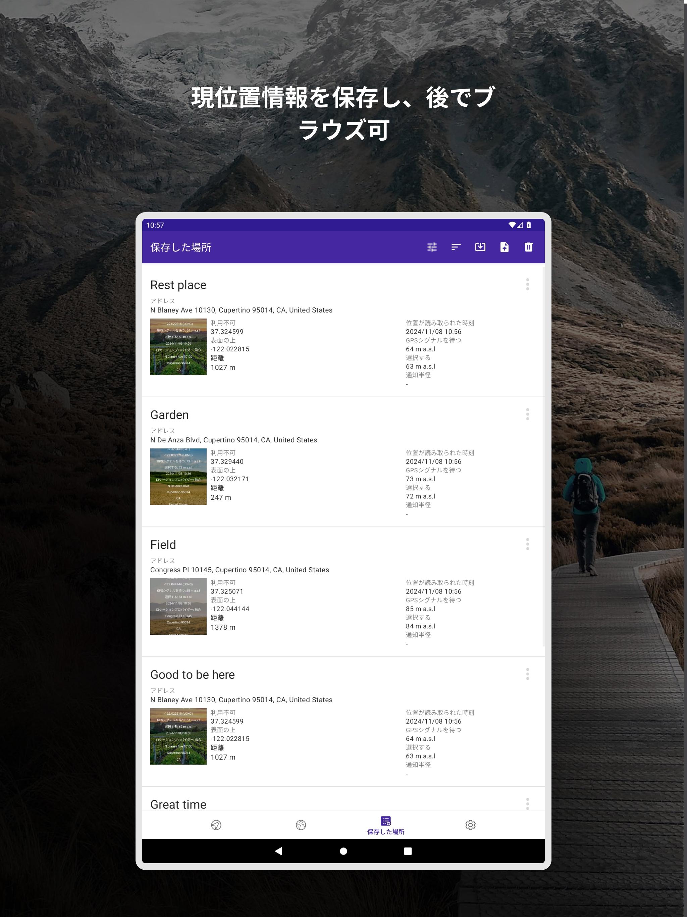
Task: Tap the Good to be here title
Action: pos(193,674)
